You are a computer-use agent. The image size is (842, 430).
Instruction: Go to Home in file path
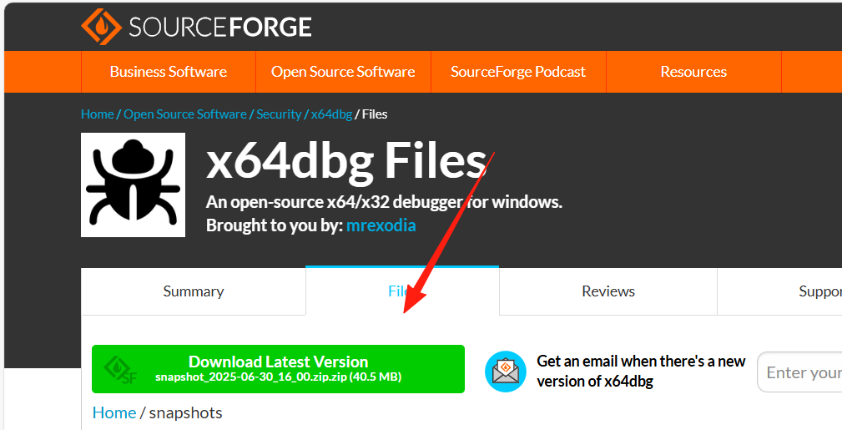click(114, 412)
